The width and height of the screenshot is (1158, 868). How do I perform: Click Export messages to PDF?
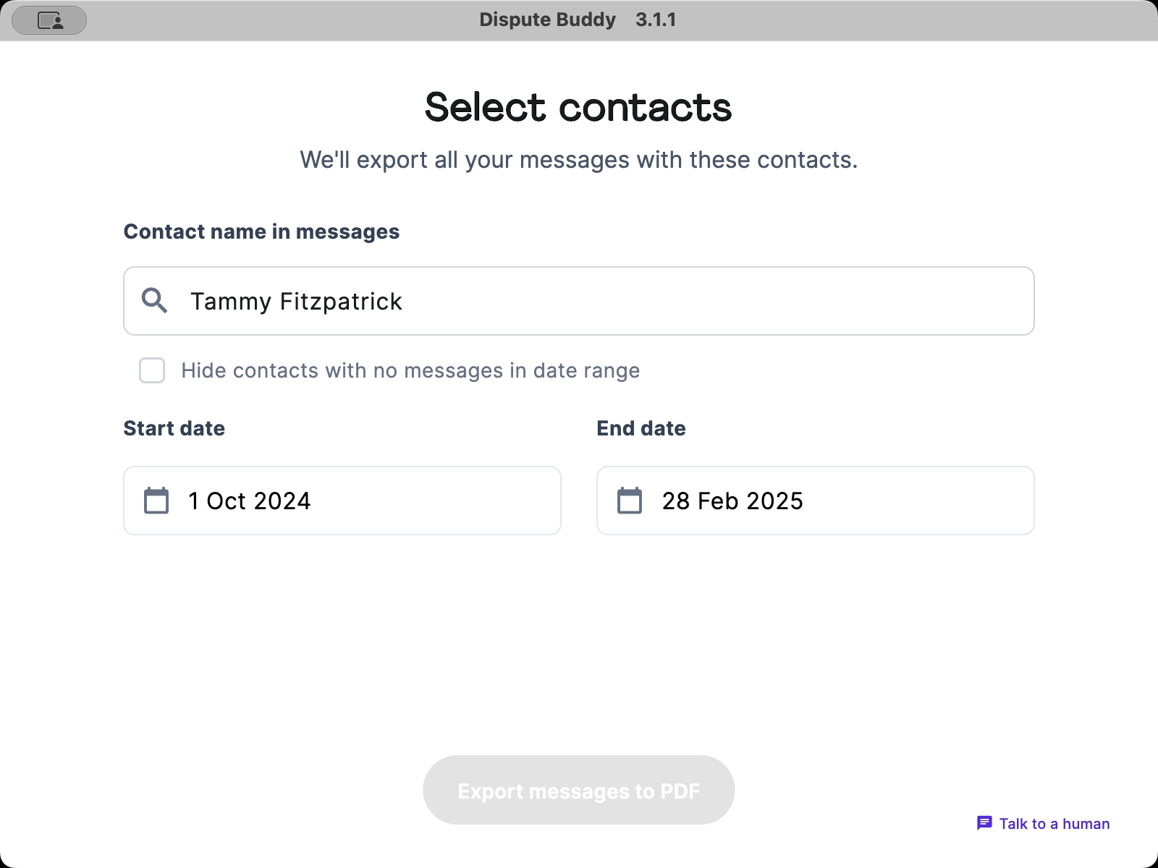(x=578, y=790)
